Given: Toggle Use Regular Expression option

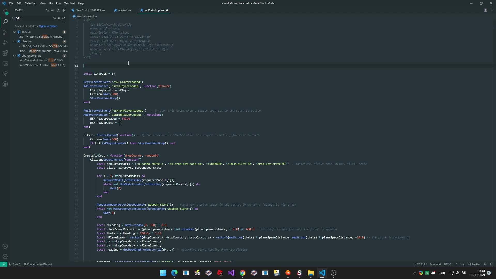Looking at the screenshot, I should 64,18.
